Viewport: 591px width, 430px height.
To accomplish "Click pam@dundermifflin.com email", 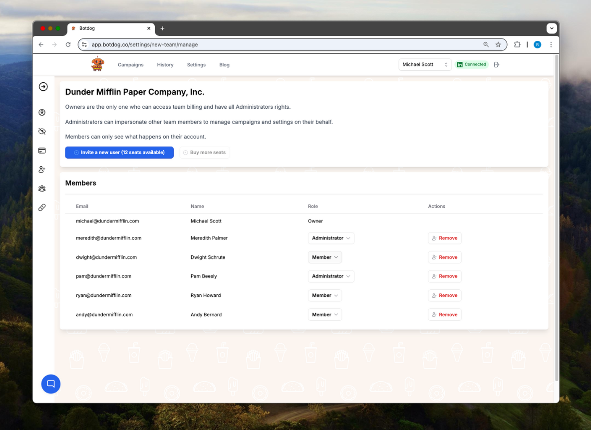I will click(104, 276).
